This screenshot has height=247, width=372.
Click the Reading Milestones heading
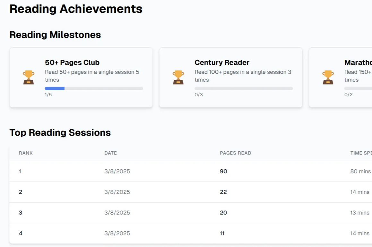[55, 35]
